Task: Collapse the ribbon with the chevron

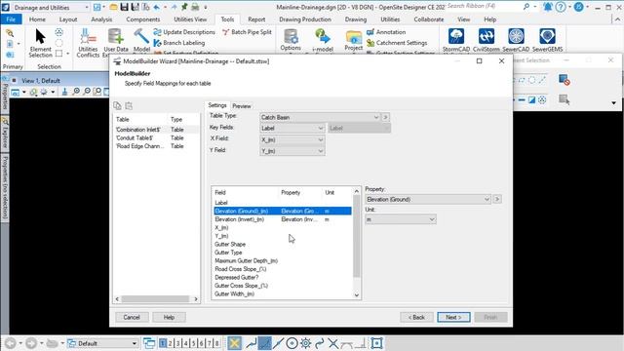Action: (x=617, y=19)
